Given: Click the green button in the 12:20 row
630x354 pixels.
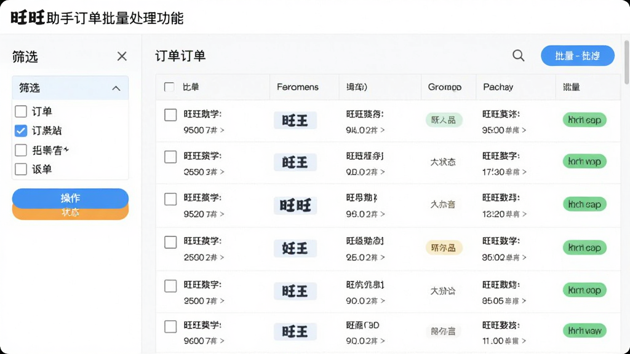Looking at the screenshot, I should pyautogui.click(x=584, y=204).
